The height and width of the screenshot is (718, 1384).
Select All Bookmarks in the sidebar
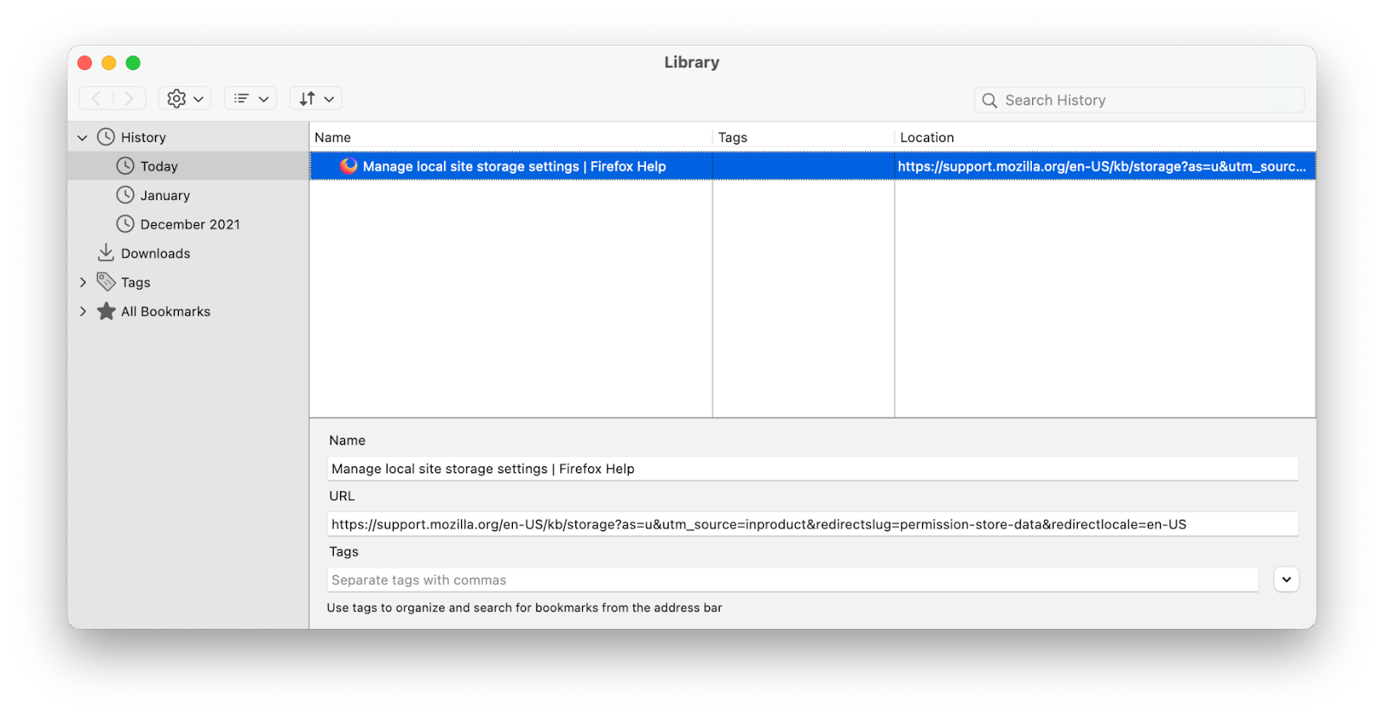pyautogui.click(x=165, y=311)
